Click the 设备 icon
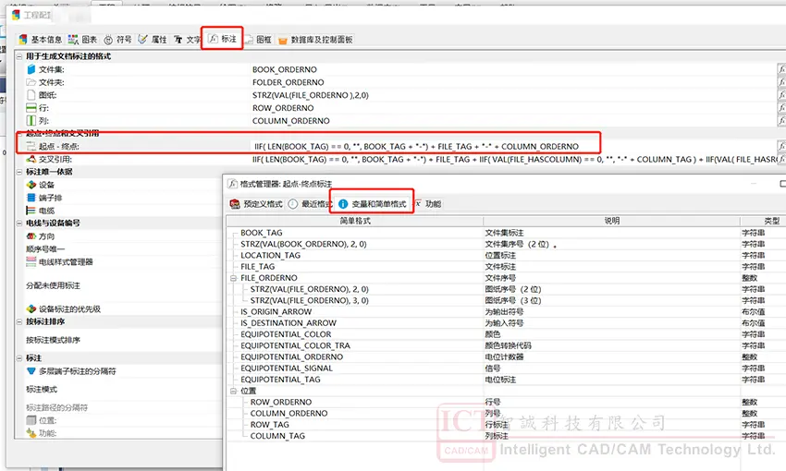Image resolution: width=786 pixels, height=471 pixels. pos(31,185)
